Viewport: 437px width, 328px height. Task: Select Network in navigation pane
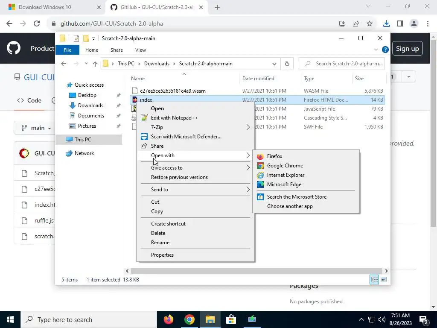(x=84, y=153)
